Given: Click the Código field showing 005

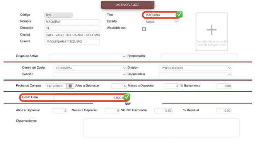Looking at the screenshot, I should coord(58,15).
